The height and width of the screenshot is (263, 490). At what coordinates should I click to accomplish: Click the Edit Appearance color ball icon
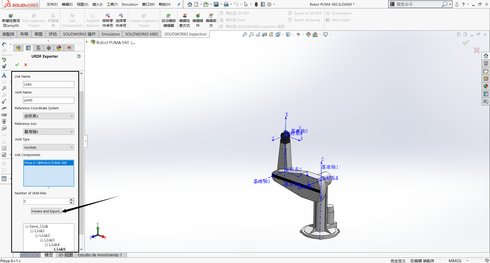pyautogui.click(x=309, y=34)
